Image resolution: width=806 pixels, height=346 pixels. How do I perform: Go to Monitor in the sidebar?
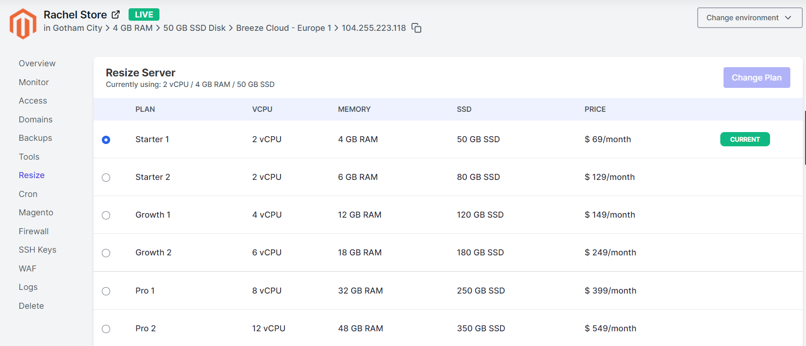[x=34, y=82]
